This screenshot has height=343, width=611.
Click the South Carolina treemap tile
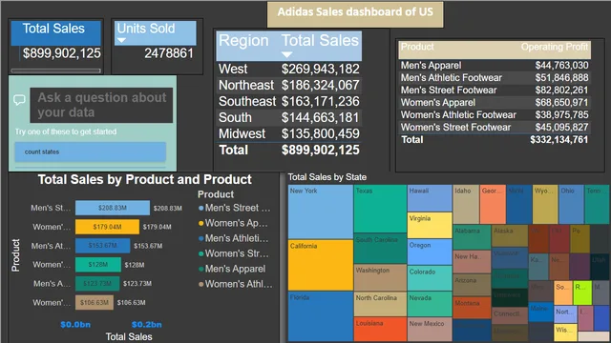[x=380, y=249]
